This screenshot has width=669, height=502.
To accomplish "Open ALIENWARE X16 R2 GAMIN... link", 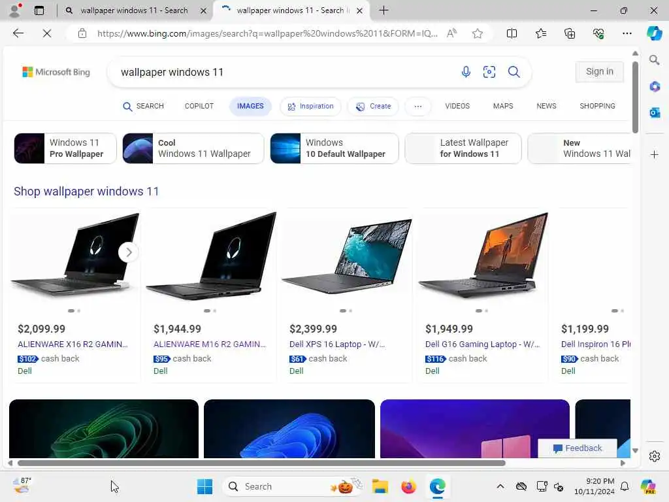I will 73,344.
